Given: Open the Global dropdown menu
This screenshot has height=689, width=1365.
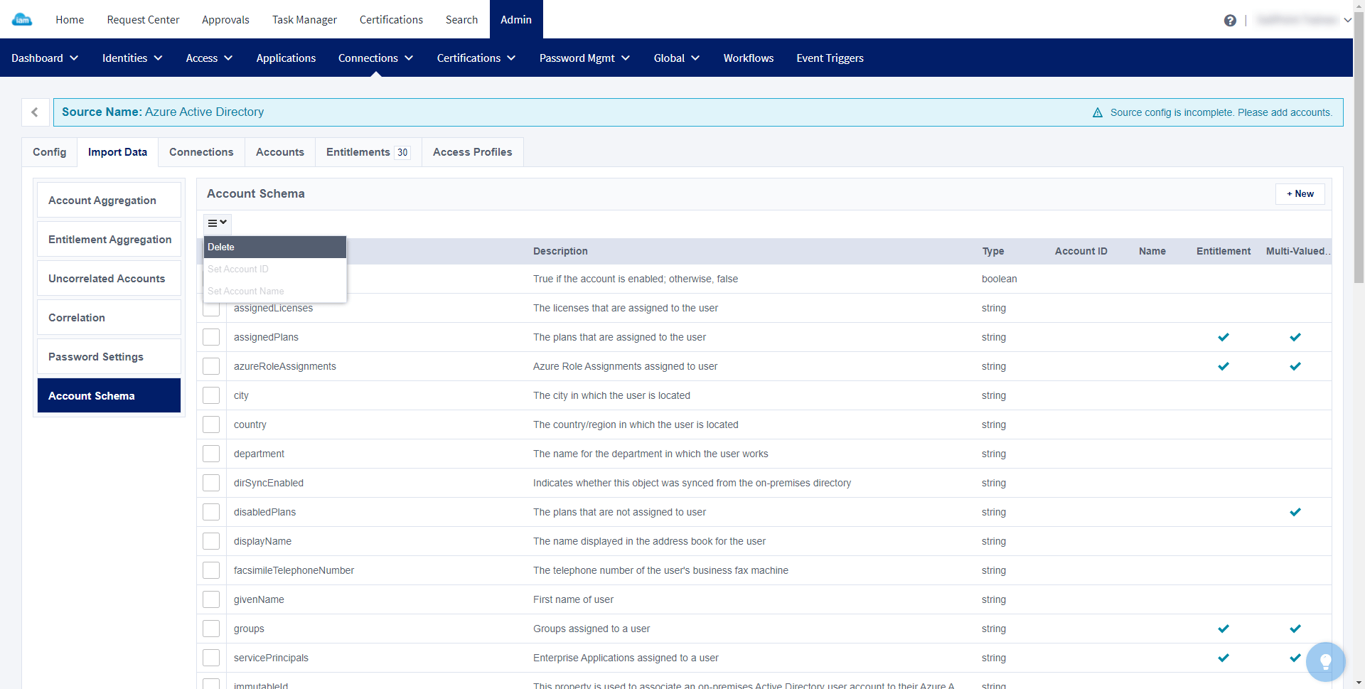Looking at the screenshot, I should pyautogui.click(x=677, y=58).
